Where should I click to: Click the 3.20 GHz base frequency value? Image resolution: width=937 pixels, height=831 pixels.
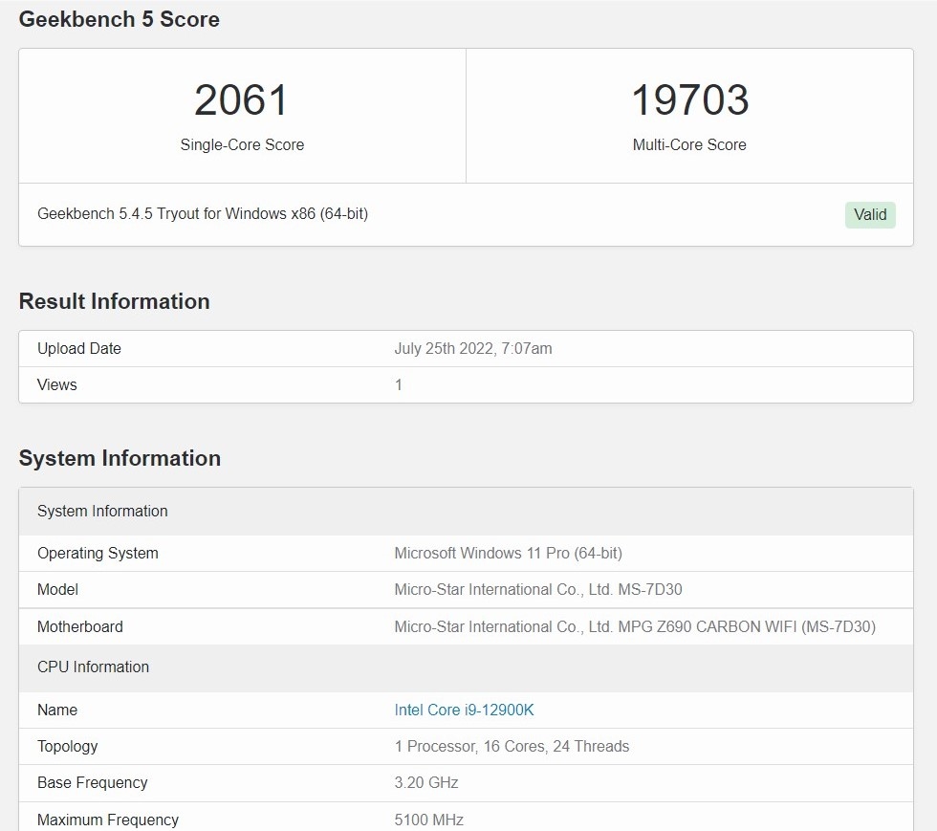tap(426, 782)
